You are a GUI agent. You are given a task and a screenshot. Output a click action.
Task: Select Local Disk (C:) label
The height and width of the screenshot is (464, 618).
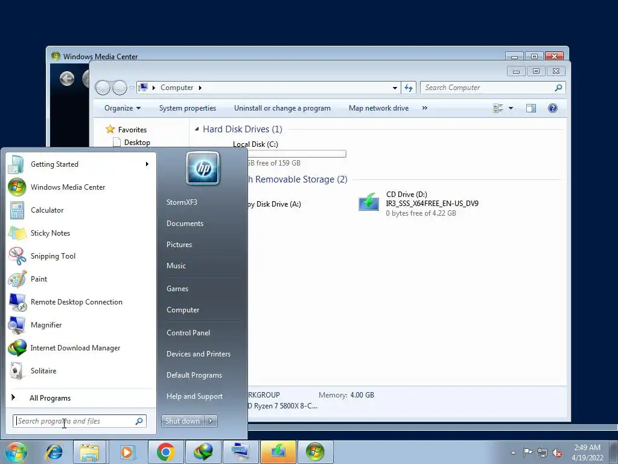[255, 144]
